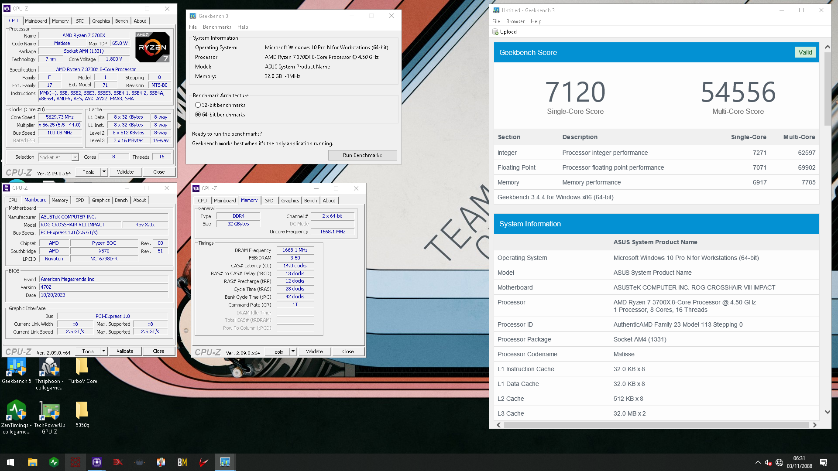Screen dimensions: 838x471
Task: Click the network globe tray icon
Action: (x=779, y=463)
